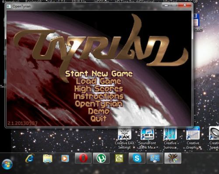The image size is (219, 174).
Task: Click version text 2.1.20130907
Action: 22,123
